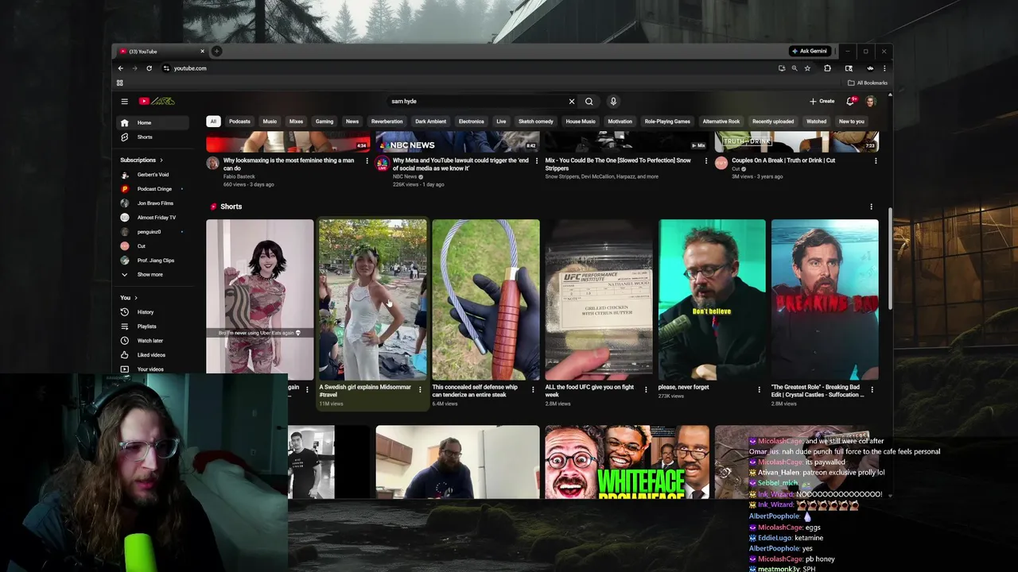Select the Gaming filter chip
This screenshot has height=572, width=1018.
point(324,122)
